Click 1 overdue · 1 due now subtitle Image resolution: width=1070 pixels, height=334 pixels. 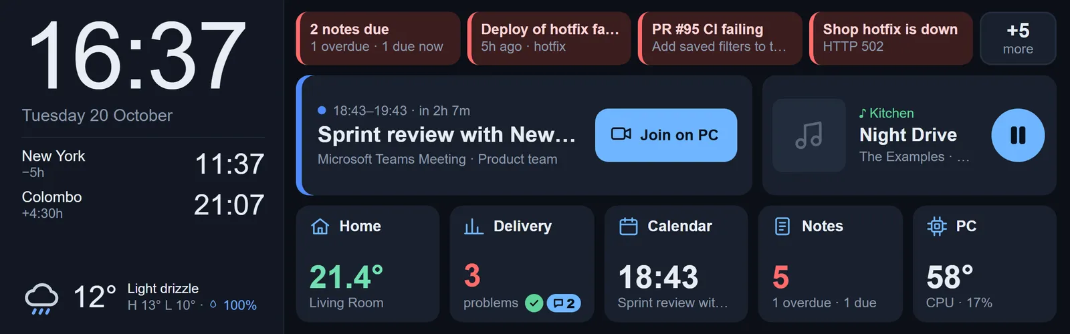[x=377, y=47]
